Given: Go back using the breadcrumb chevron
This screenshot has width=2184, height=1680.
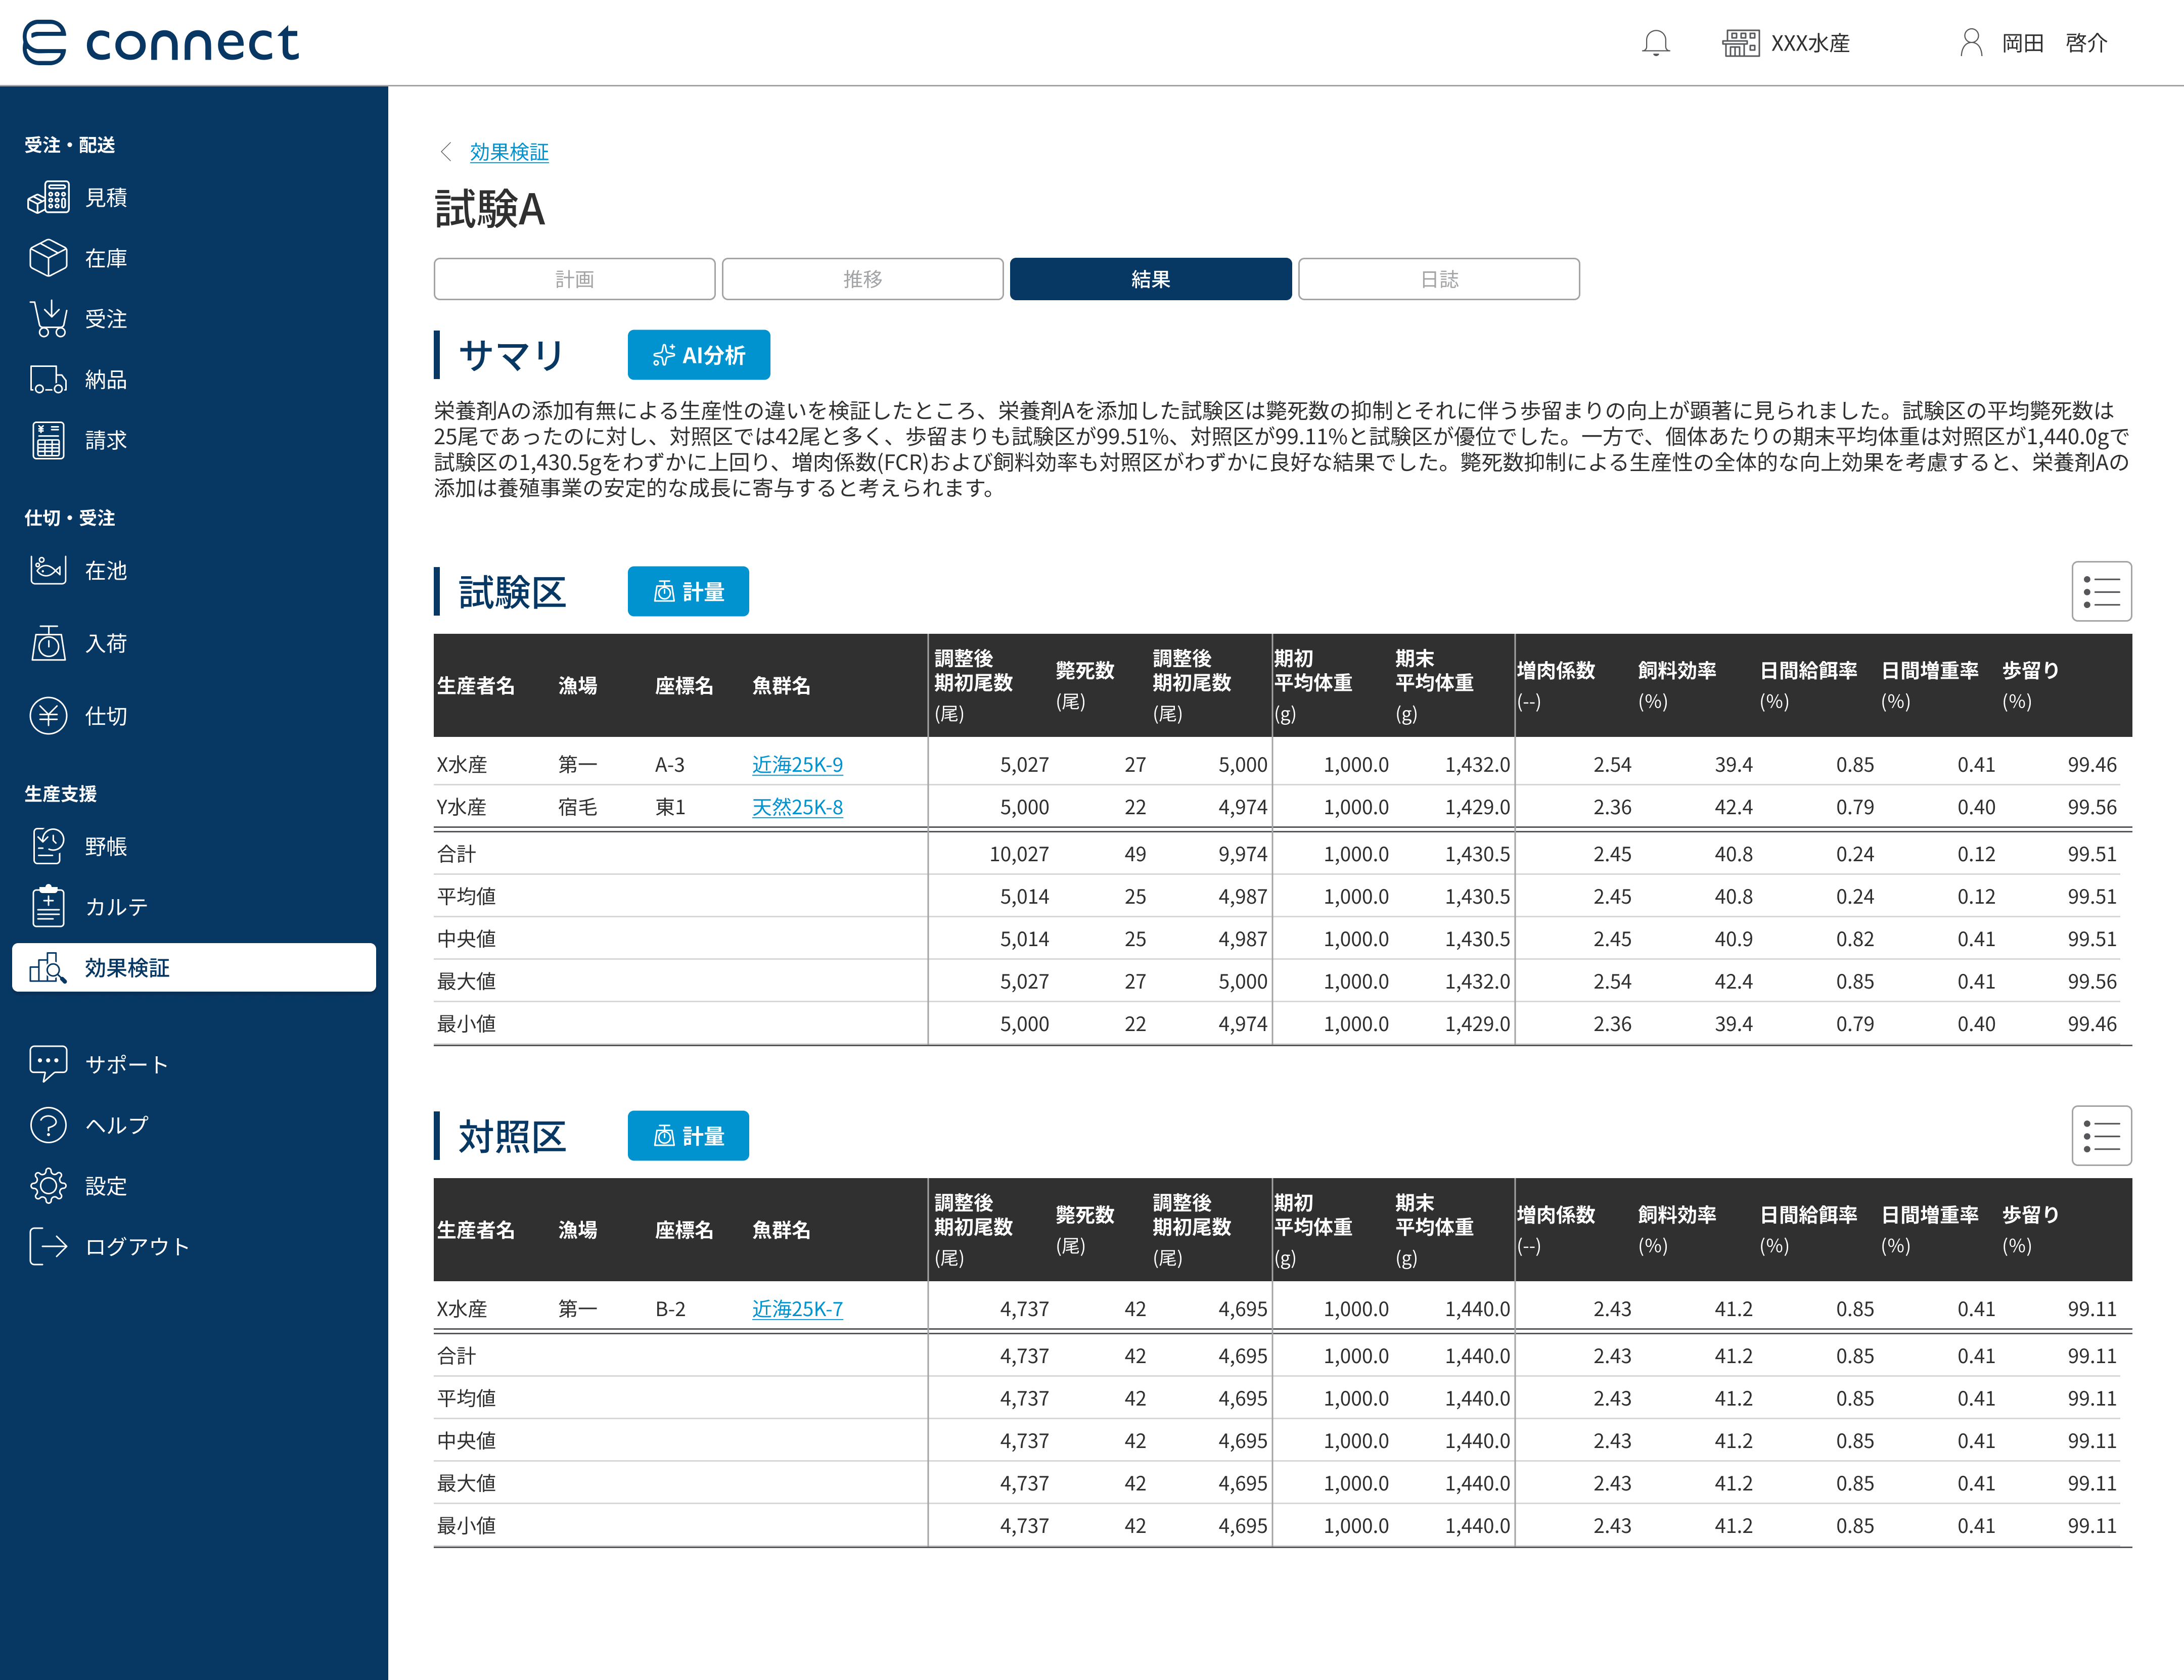Looking at the screenshot, I should pos(446,152).
